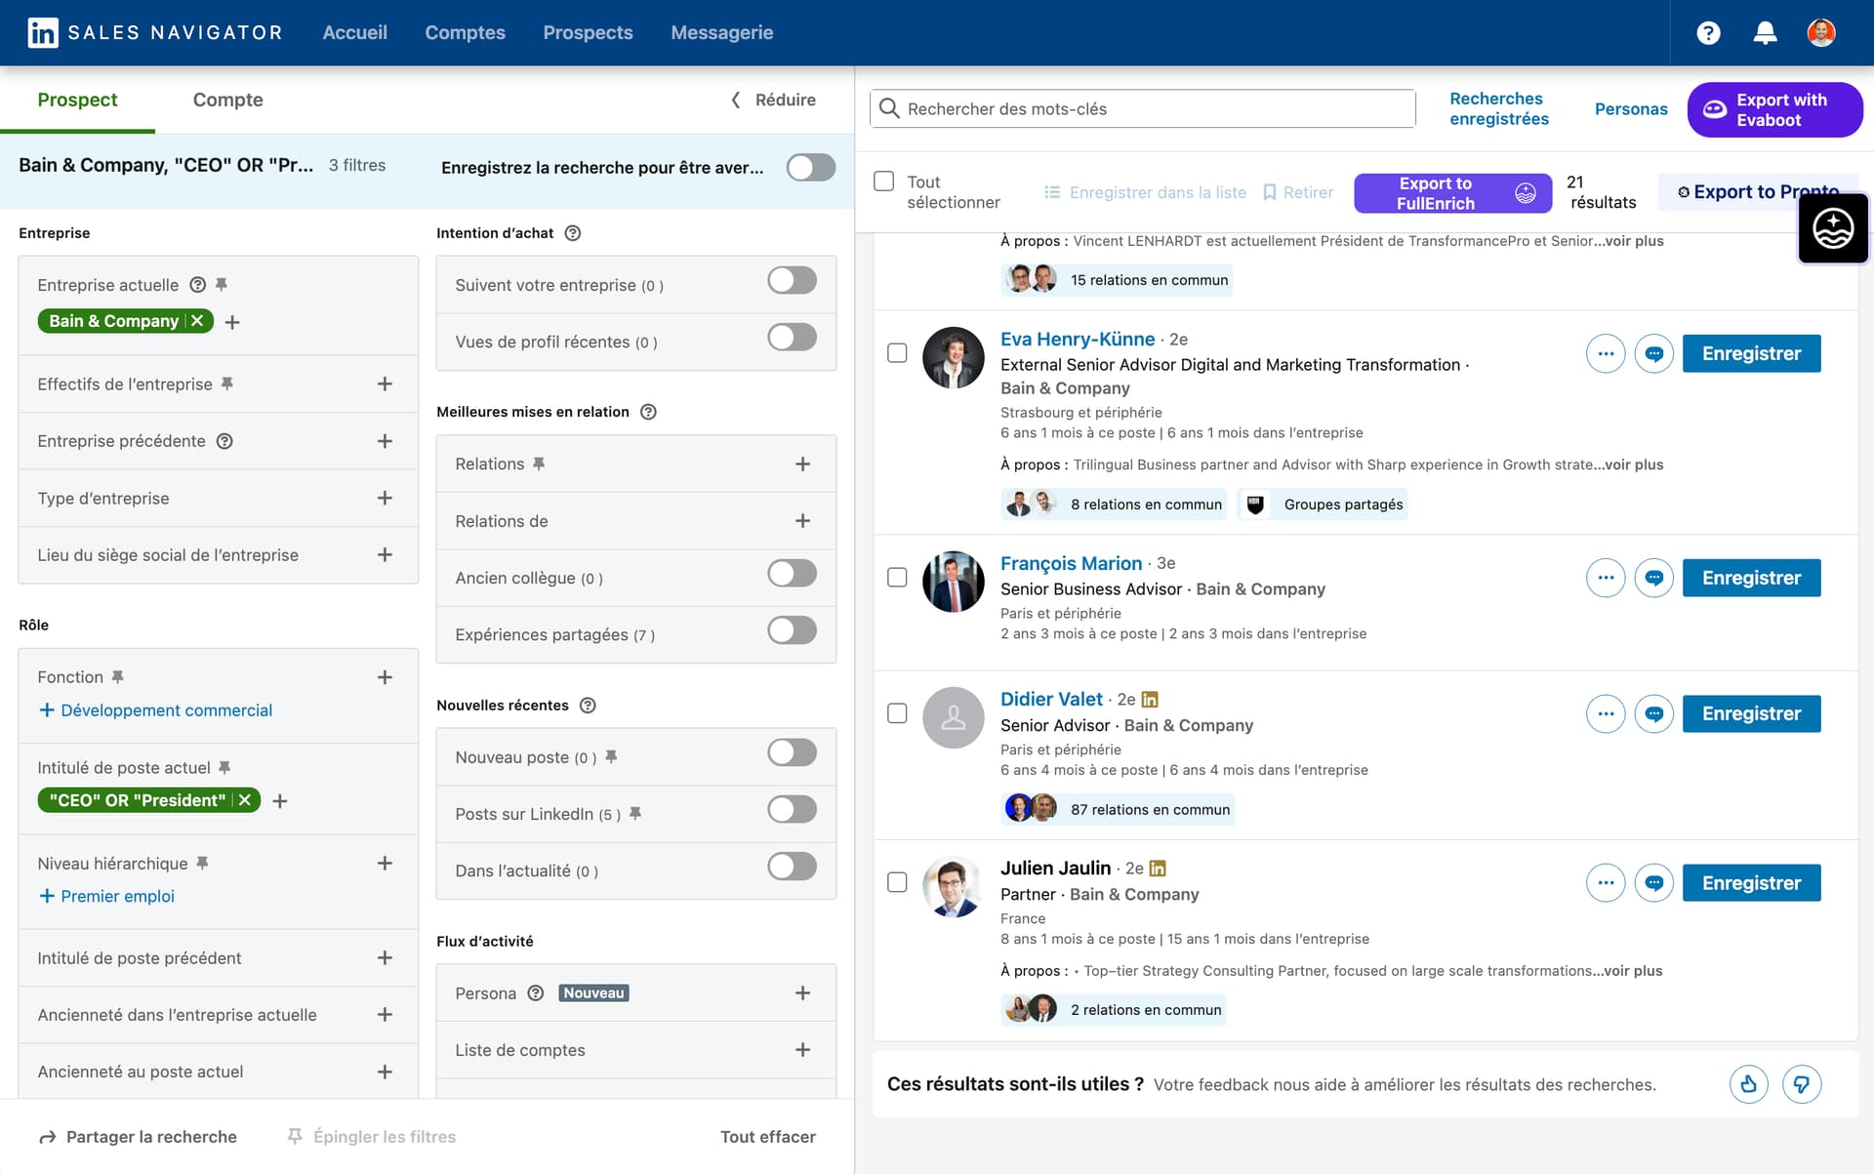
Task: Open the notifications bell icon
Action: pos(1765,33)
